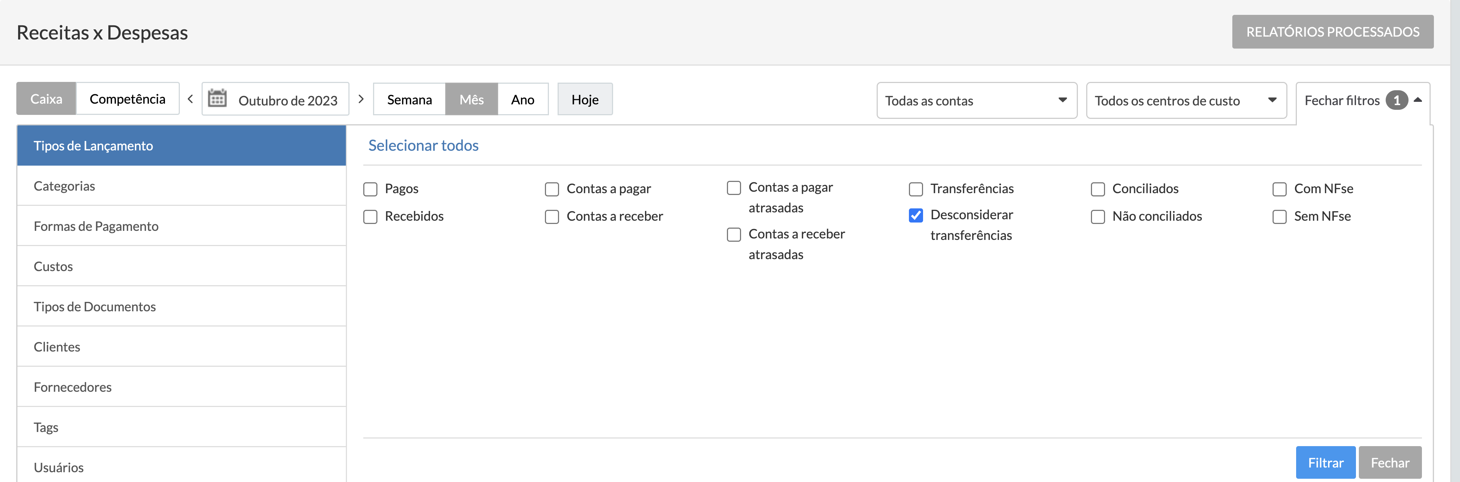Enable the Com NFse checkbox
Viewport: 1460px width, 482px height.
[1279, 189]
